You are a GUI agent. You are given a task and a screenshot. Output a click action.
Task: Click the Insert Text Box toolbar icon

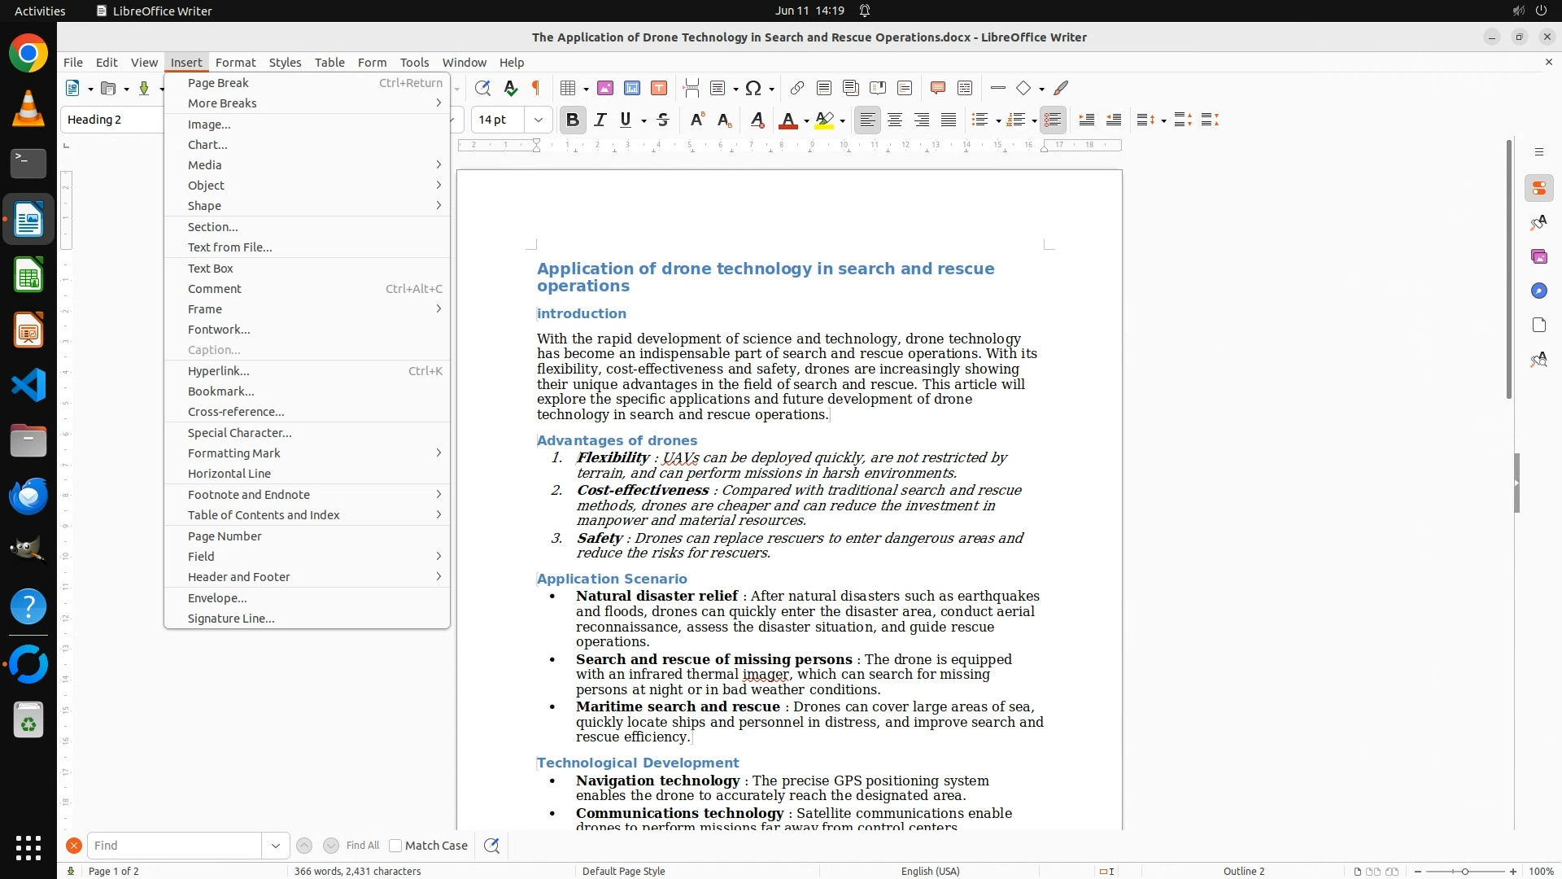coord(659,88)
